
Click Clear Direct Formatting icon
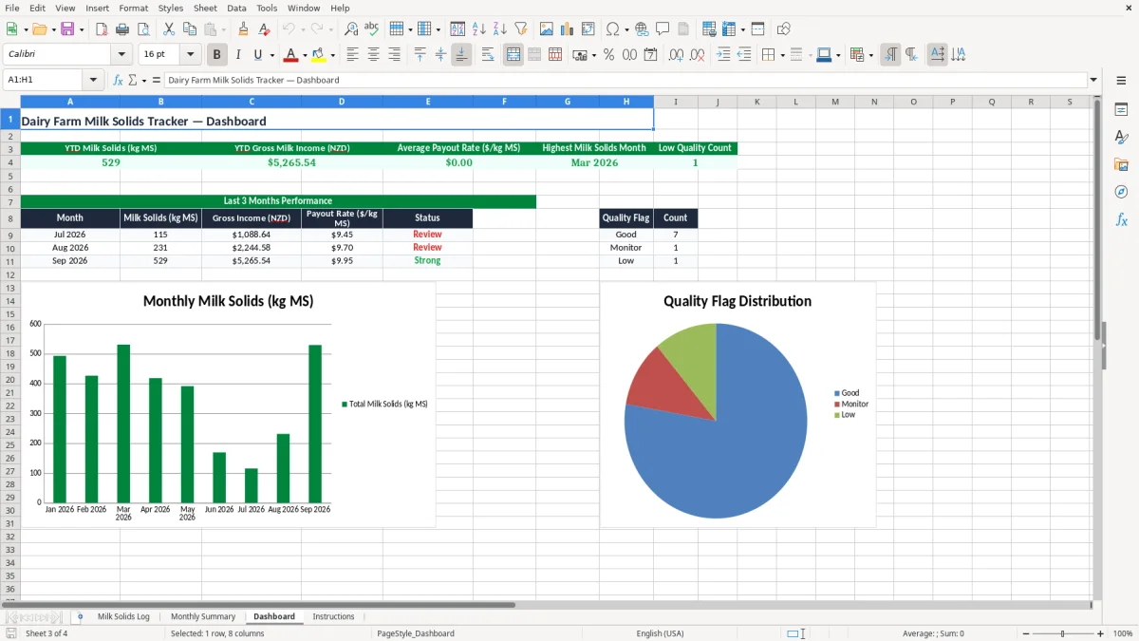[265, 29]
